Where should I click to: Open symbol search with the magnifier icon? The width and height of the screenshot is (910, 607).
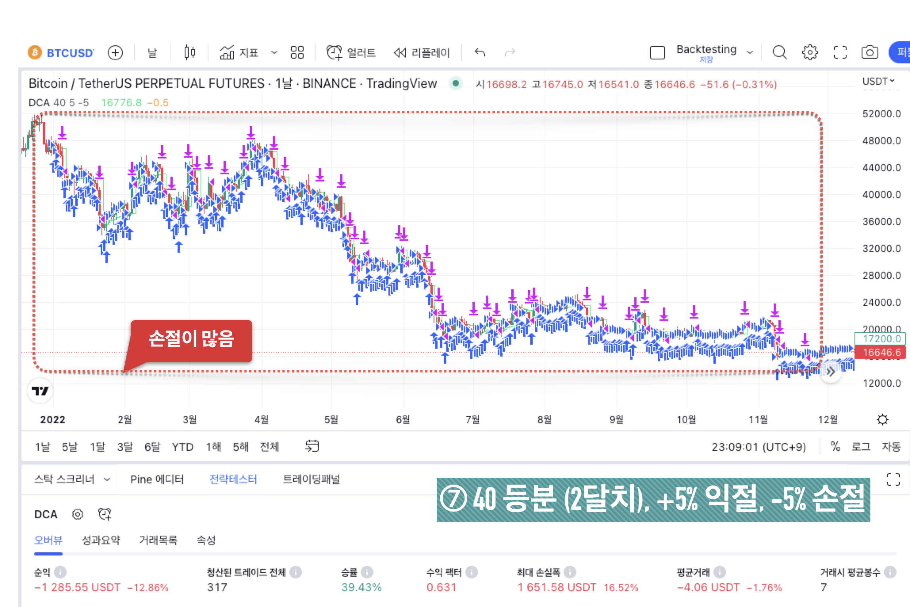pos(779,52)
